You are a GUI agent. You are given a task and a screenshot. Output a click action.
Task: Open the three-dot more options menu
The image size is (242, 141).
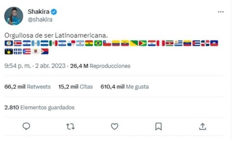click(x=221, y=12)
